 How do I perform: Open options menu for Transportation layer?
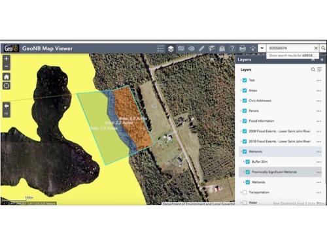click(x=318, y=193)
